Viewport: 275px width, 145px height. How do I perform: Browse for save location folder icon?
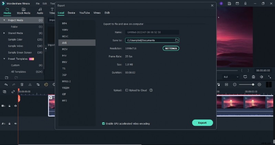tap(177, 40)
